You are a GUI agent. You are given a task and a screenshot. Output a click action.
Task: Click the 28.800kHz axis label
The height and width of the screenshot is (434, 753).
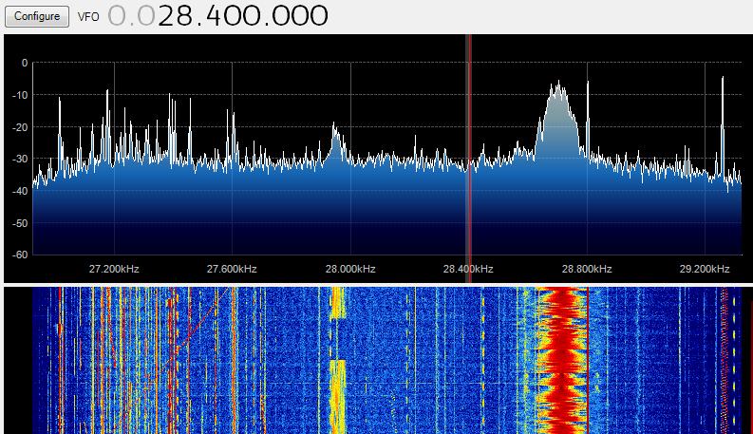click(587, 269)
